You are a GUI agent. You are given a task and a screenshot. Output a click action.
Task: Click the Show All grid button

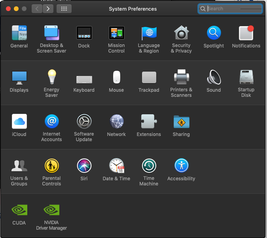coord(64,9)
